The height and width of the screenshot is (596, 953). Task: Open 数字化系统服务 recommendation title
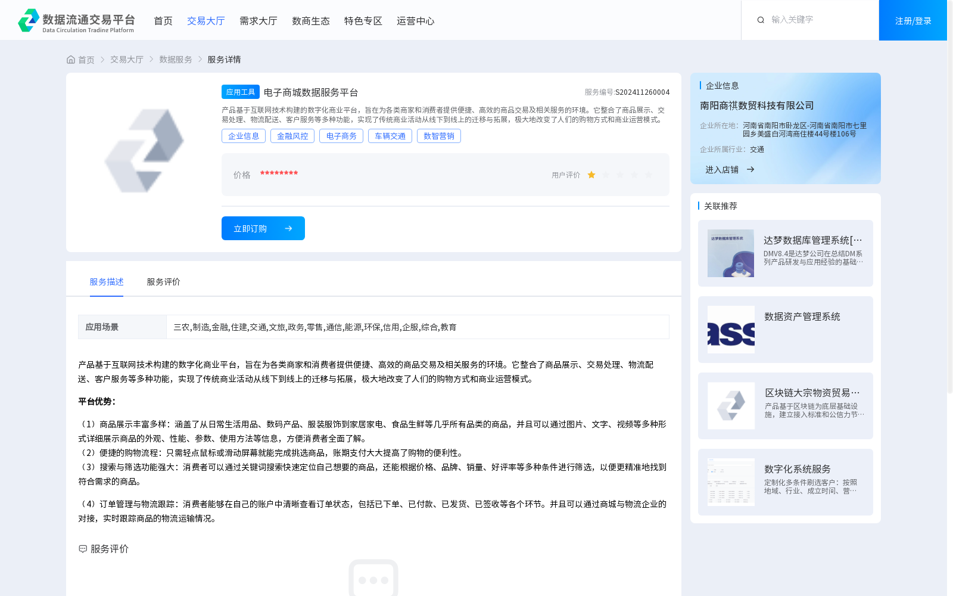(x=798, y=469)
